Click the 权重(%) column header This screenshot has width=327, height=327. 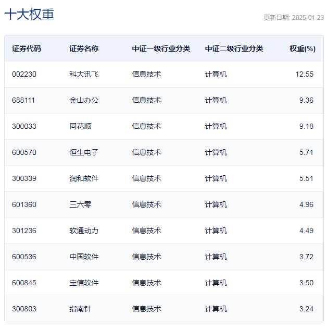tap(303, 49)
